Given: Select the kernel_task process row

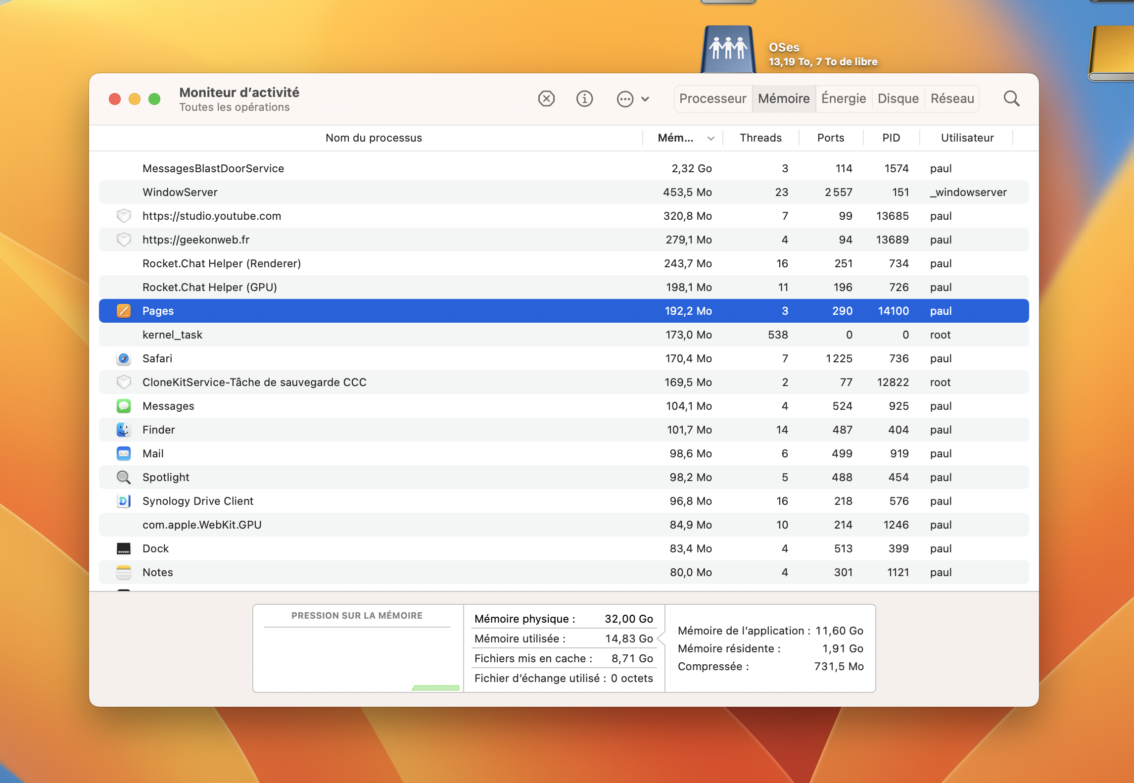Looking at the screenshot, I should pyautogui.click(x=564, y=335).
